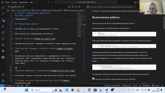The width and height of the screenshot is (165, 93).
Task: Click the editor minimap
Action: coord(81,25)
